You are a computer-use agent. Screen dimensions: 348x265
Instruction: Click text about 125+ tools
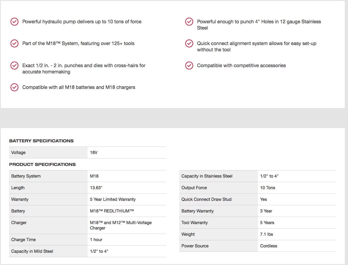point(78,43)
